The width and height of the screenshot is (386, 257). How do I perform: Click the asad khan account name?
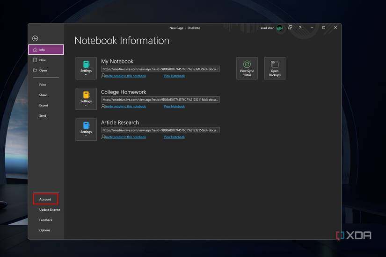tap(267, 28)
